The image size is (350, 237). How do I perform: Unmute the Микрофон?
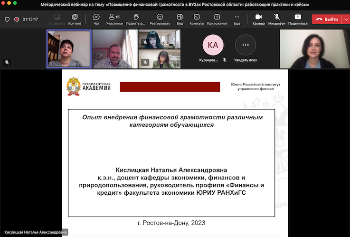277,19
